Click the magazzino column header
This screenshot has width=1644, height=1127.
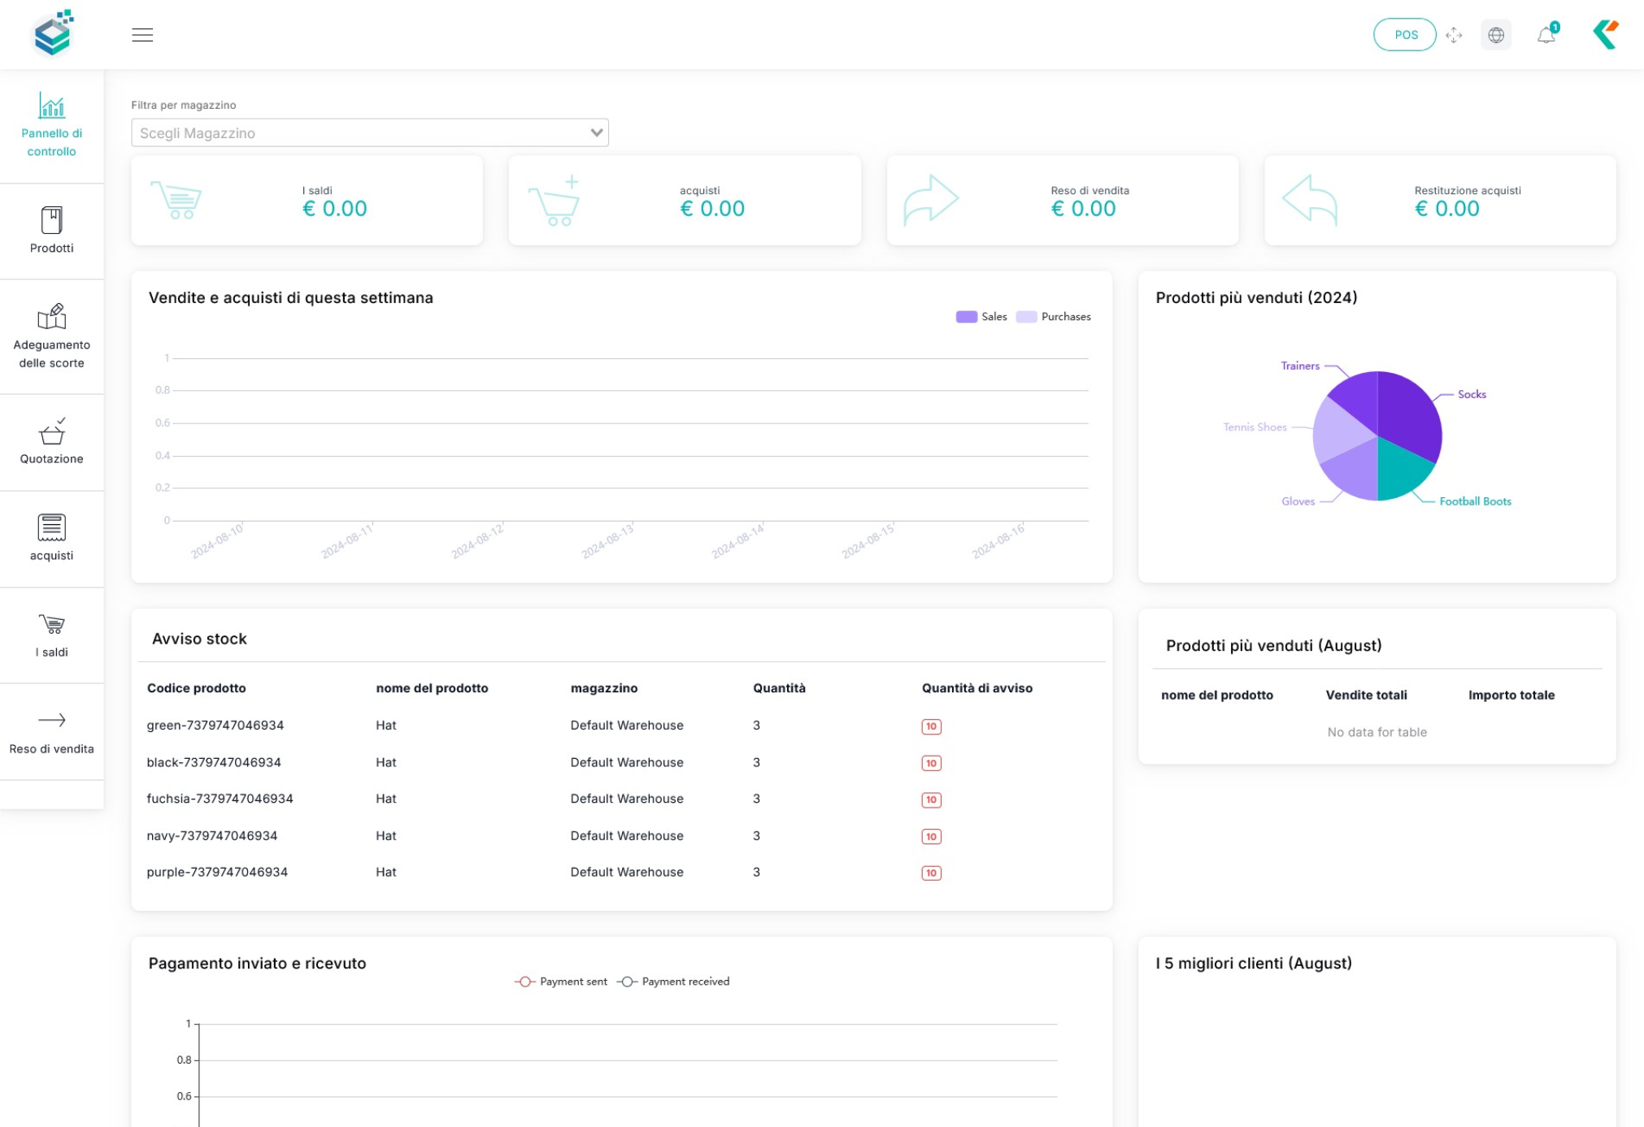pos(604,688)
